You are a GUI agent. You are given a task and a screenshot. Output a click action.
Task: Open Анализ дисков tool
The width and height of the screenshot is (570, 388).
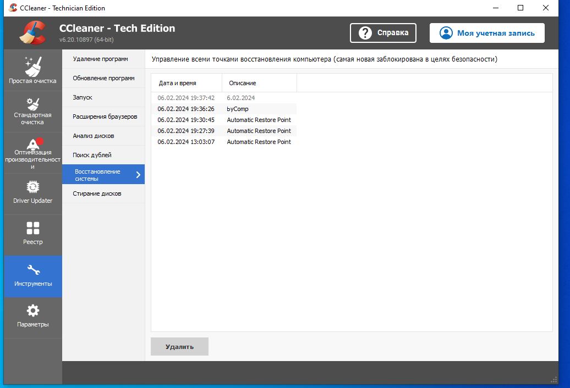click(x=103, y=136)
